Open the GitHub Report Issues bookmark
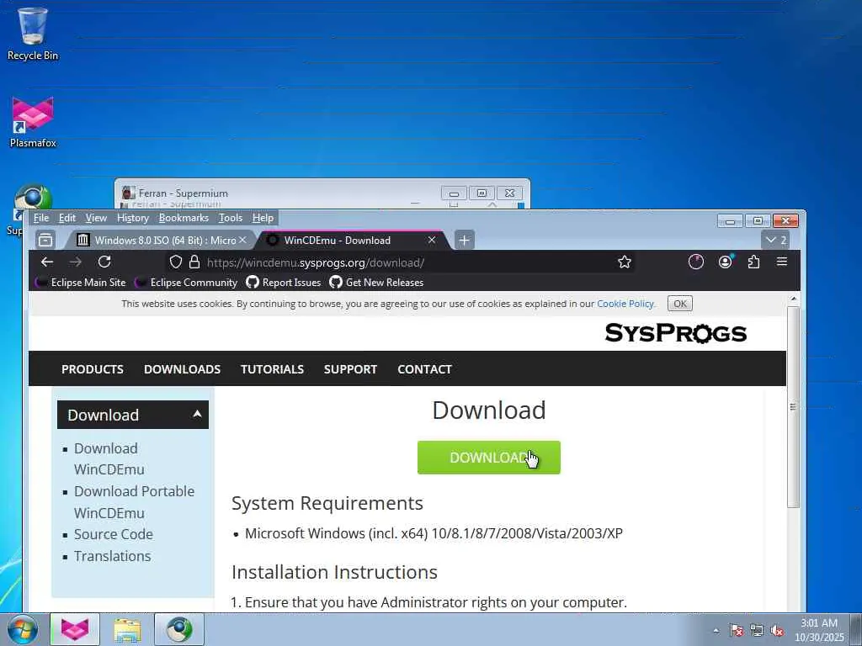The height and width of the screenshot is (646, 862). 284,283
